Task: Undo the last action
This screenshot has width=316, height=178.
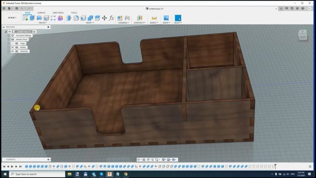Action: [22, 8]
